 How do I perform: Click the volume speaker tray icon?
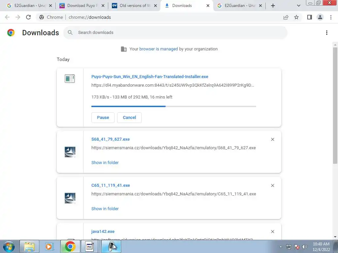click(x=304, y=247)
